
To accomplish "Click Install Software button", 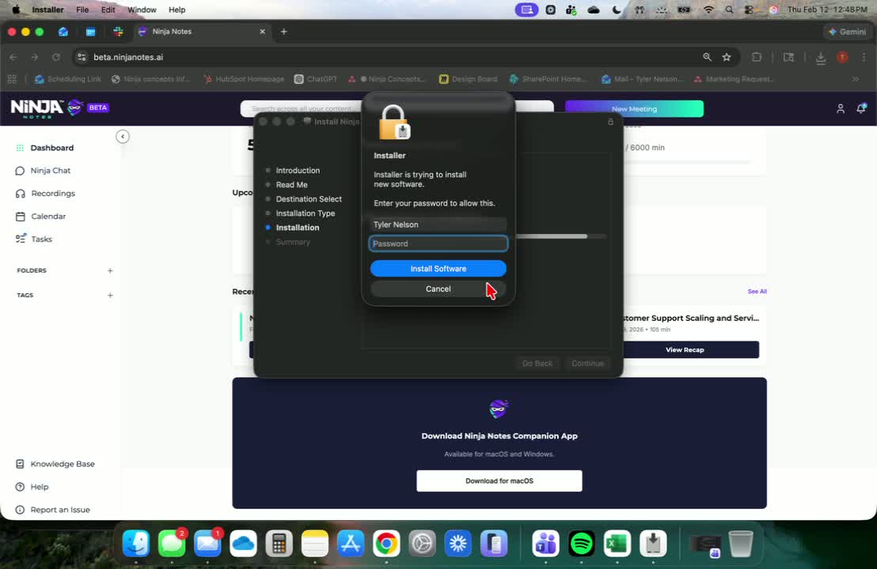I will click(x=438, y=269).
